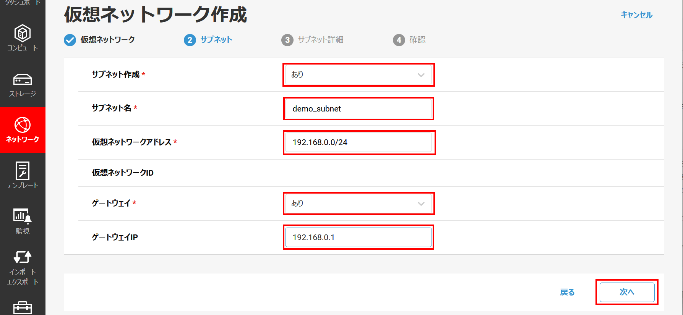
Task: Go to step 2 サブネット
Action: click(208, 40)
